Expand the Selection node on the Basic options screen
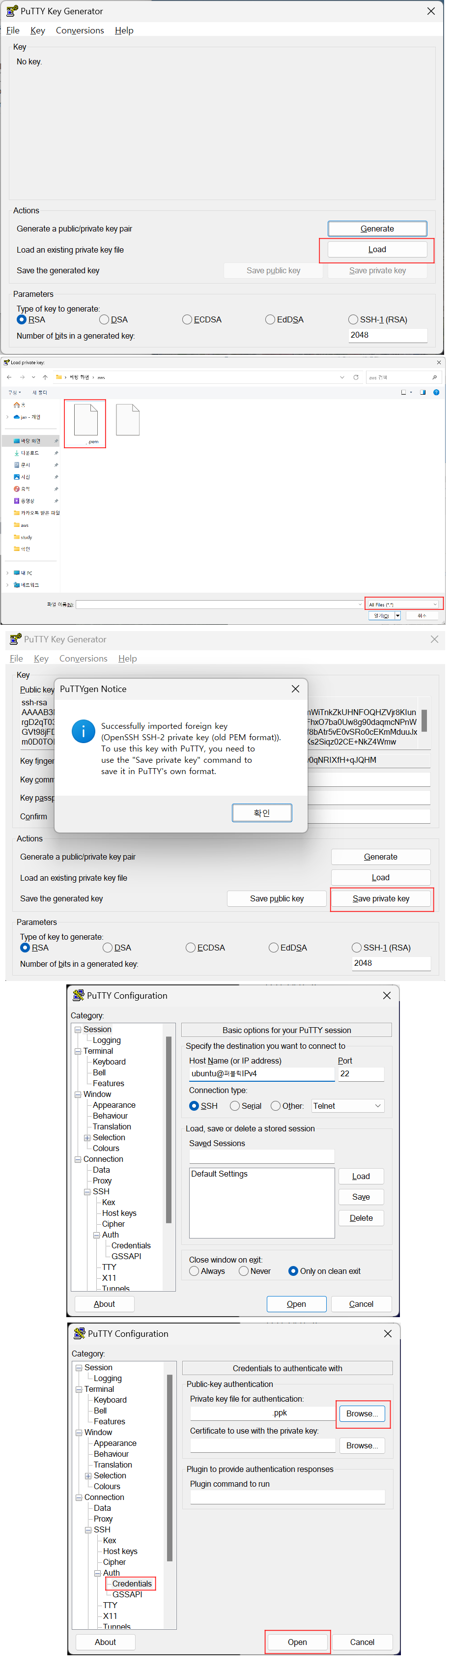The height and width of the screenshot is (1671, 452). [x=87, y=1138]
